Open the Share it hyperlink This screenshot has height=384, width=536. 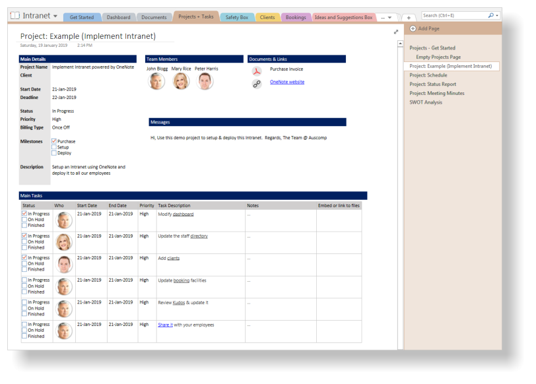[166, 325]
